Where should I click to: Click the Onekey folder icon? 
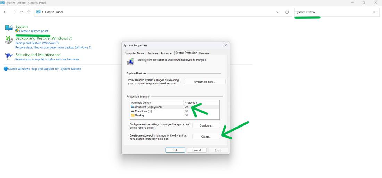coord(133,115)
